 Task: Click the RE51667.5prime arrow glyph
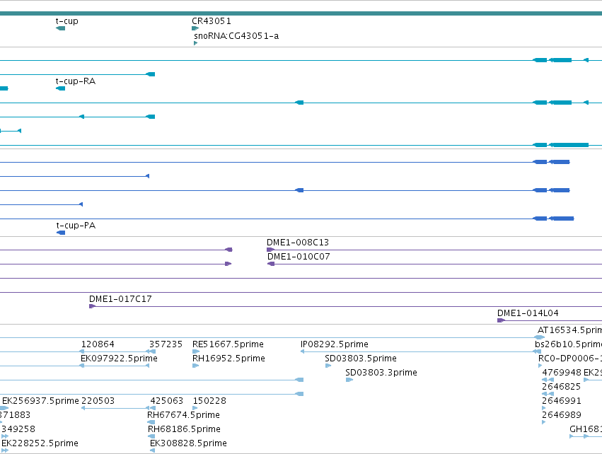[x=196, y=351]
